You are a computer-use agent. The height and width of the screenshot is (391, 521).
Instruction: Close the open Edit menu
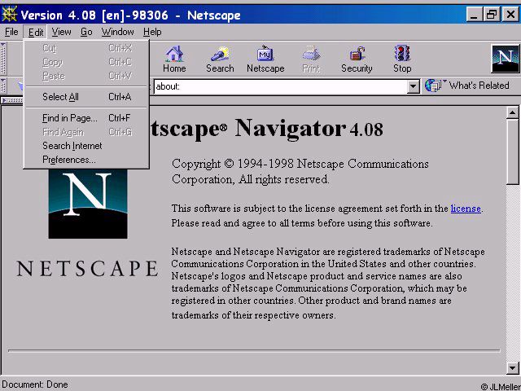(35, 32)
